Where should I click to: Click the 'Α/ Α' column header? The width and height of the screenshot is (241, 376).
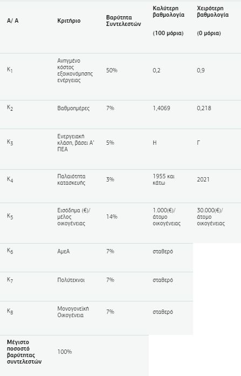(x=13, y=21)
